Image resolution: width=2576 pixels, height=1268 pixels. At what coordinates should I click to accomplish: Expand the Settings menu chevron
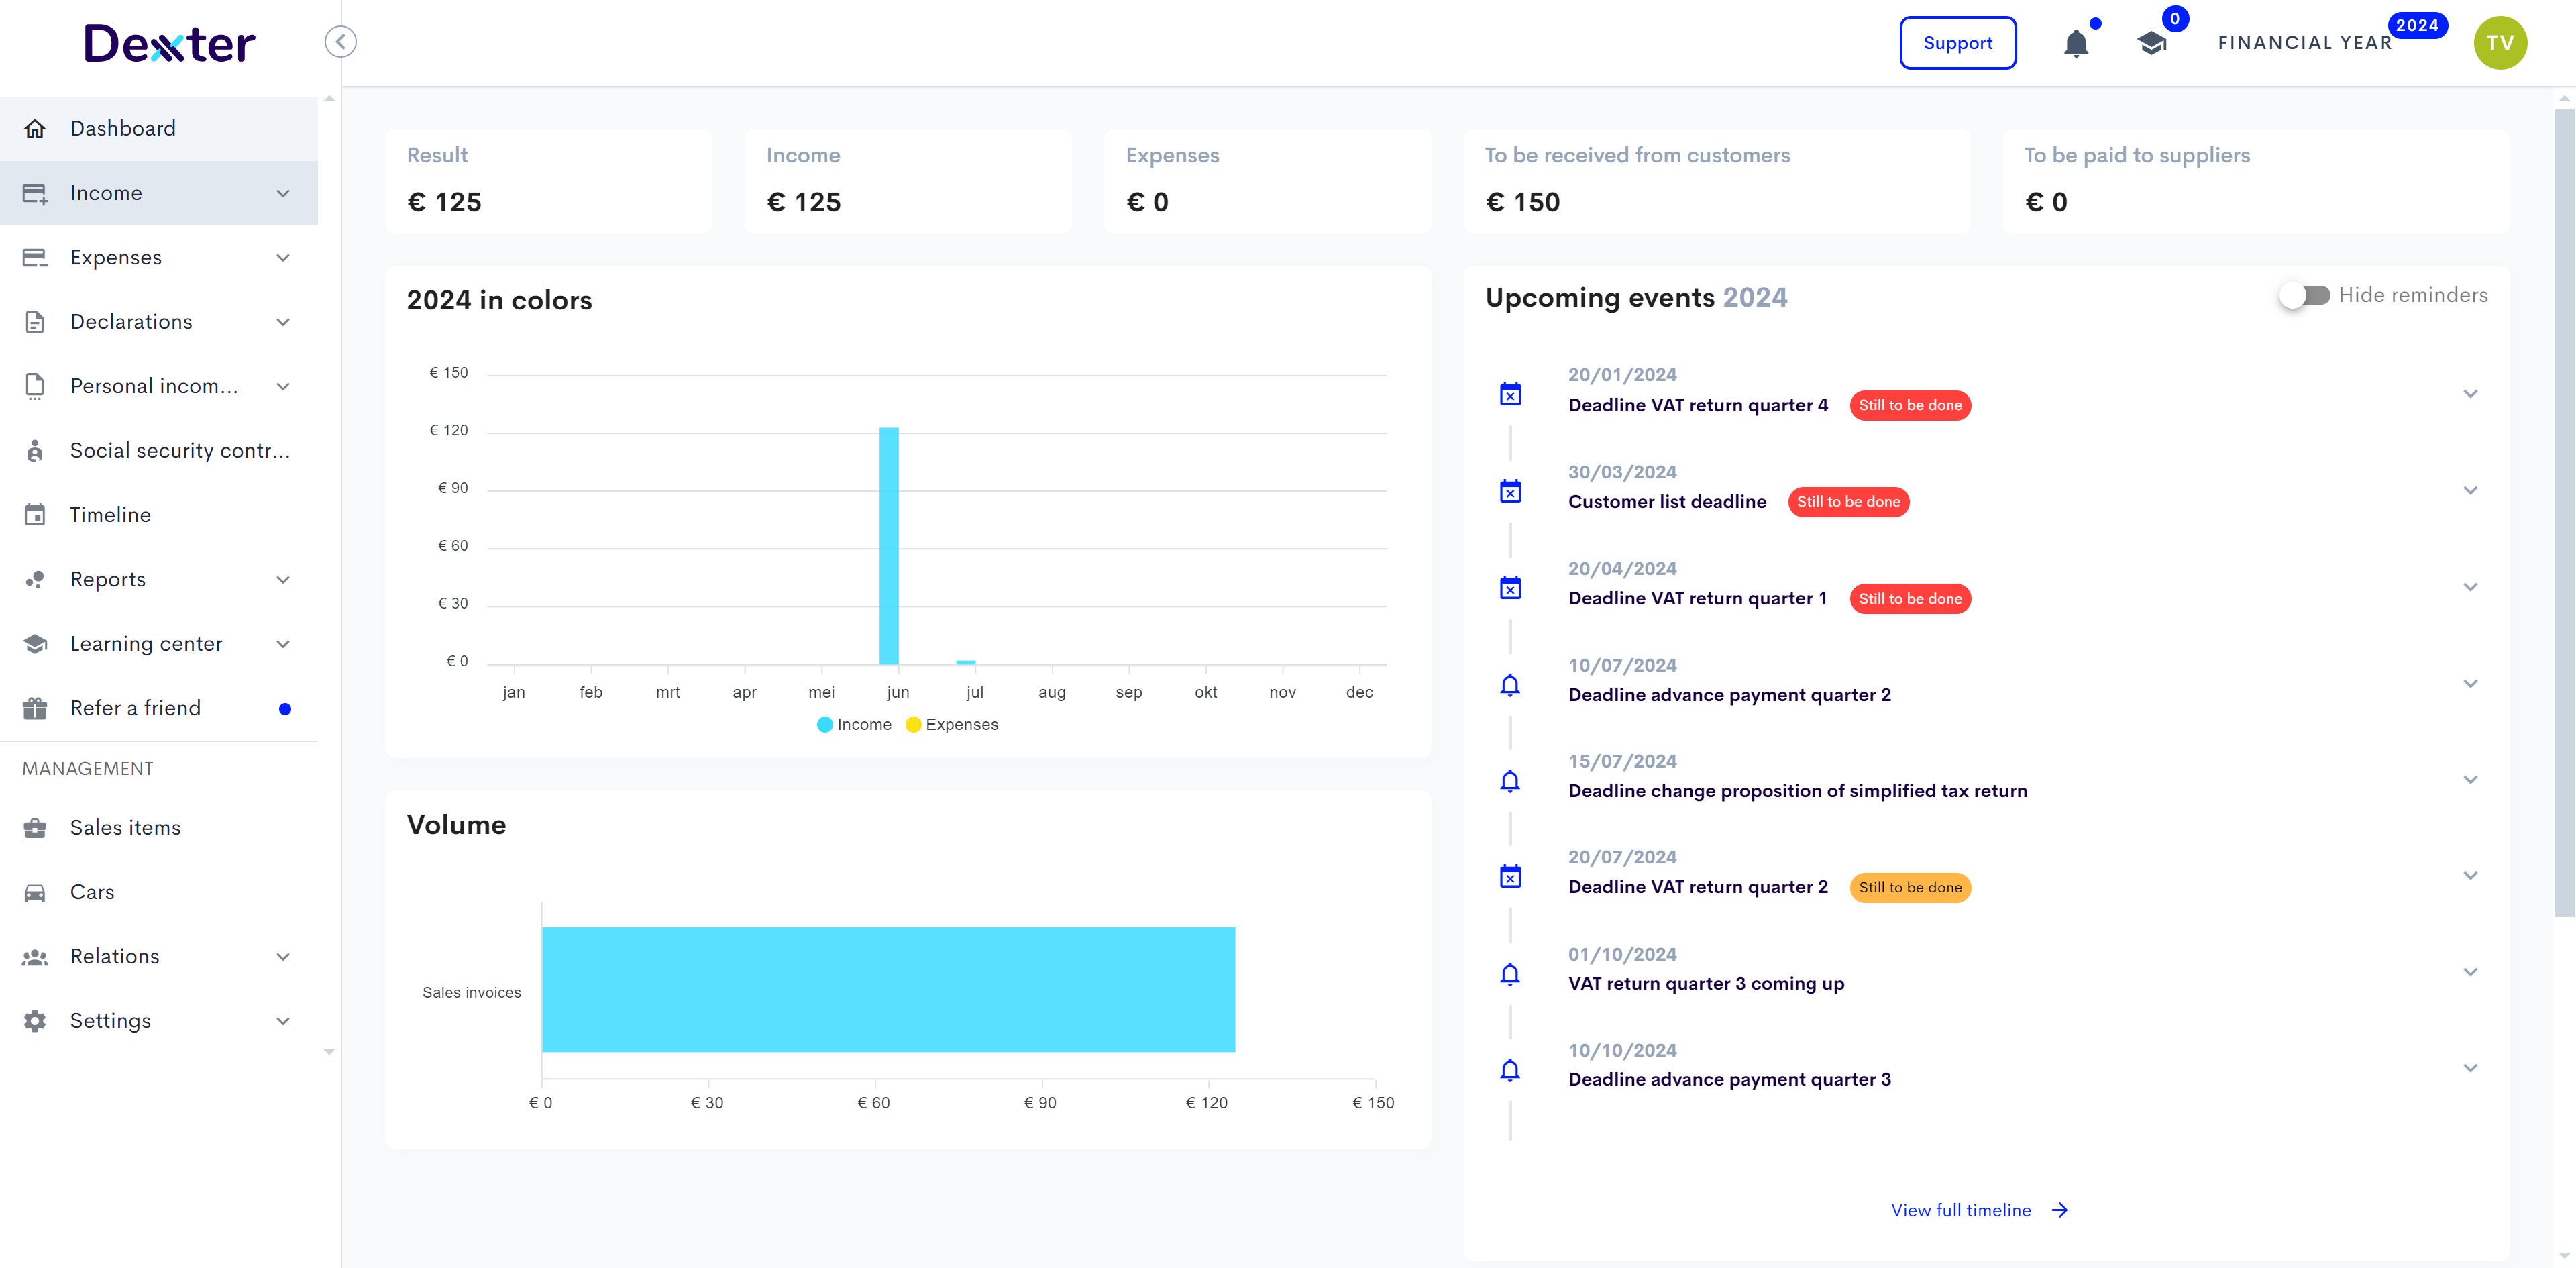(283, 1021)
